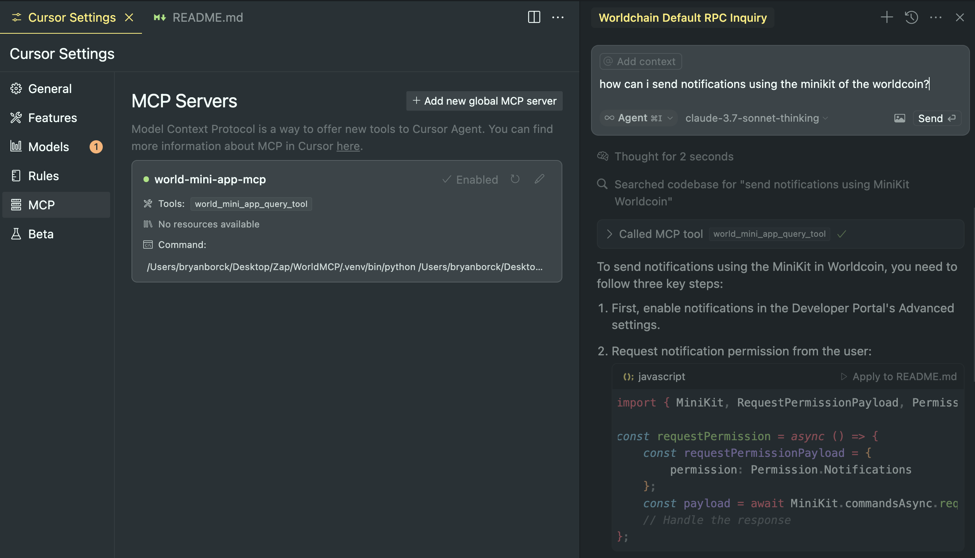This screenshot has height=558, width=975.
Task: Apply code block to README.md
Action: pos(898,376)
